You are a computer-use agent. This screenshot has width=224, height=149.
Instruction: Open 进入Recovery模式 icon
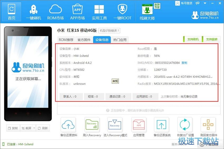115,125
